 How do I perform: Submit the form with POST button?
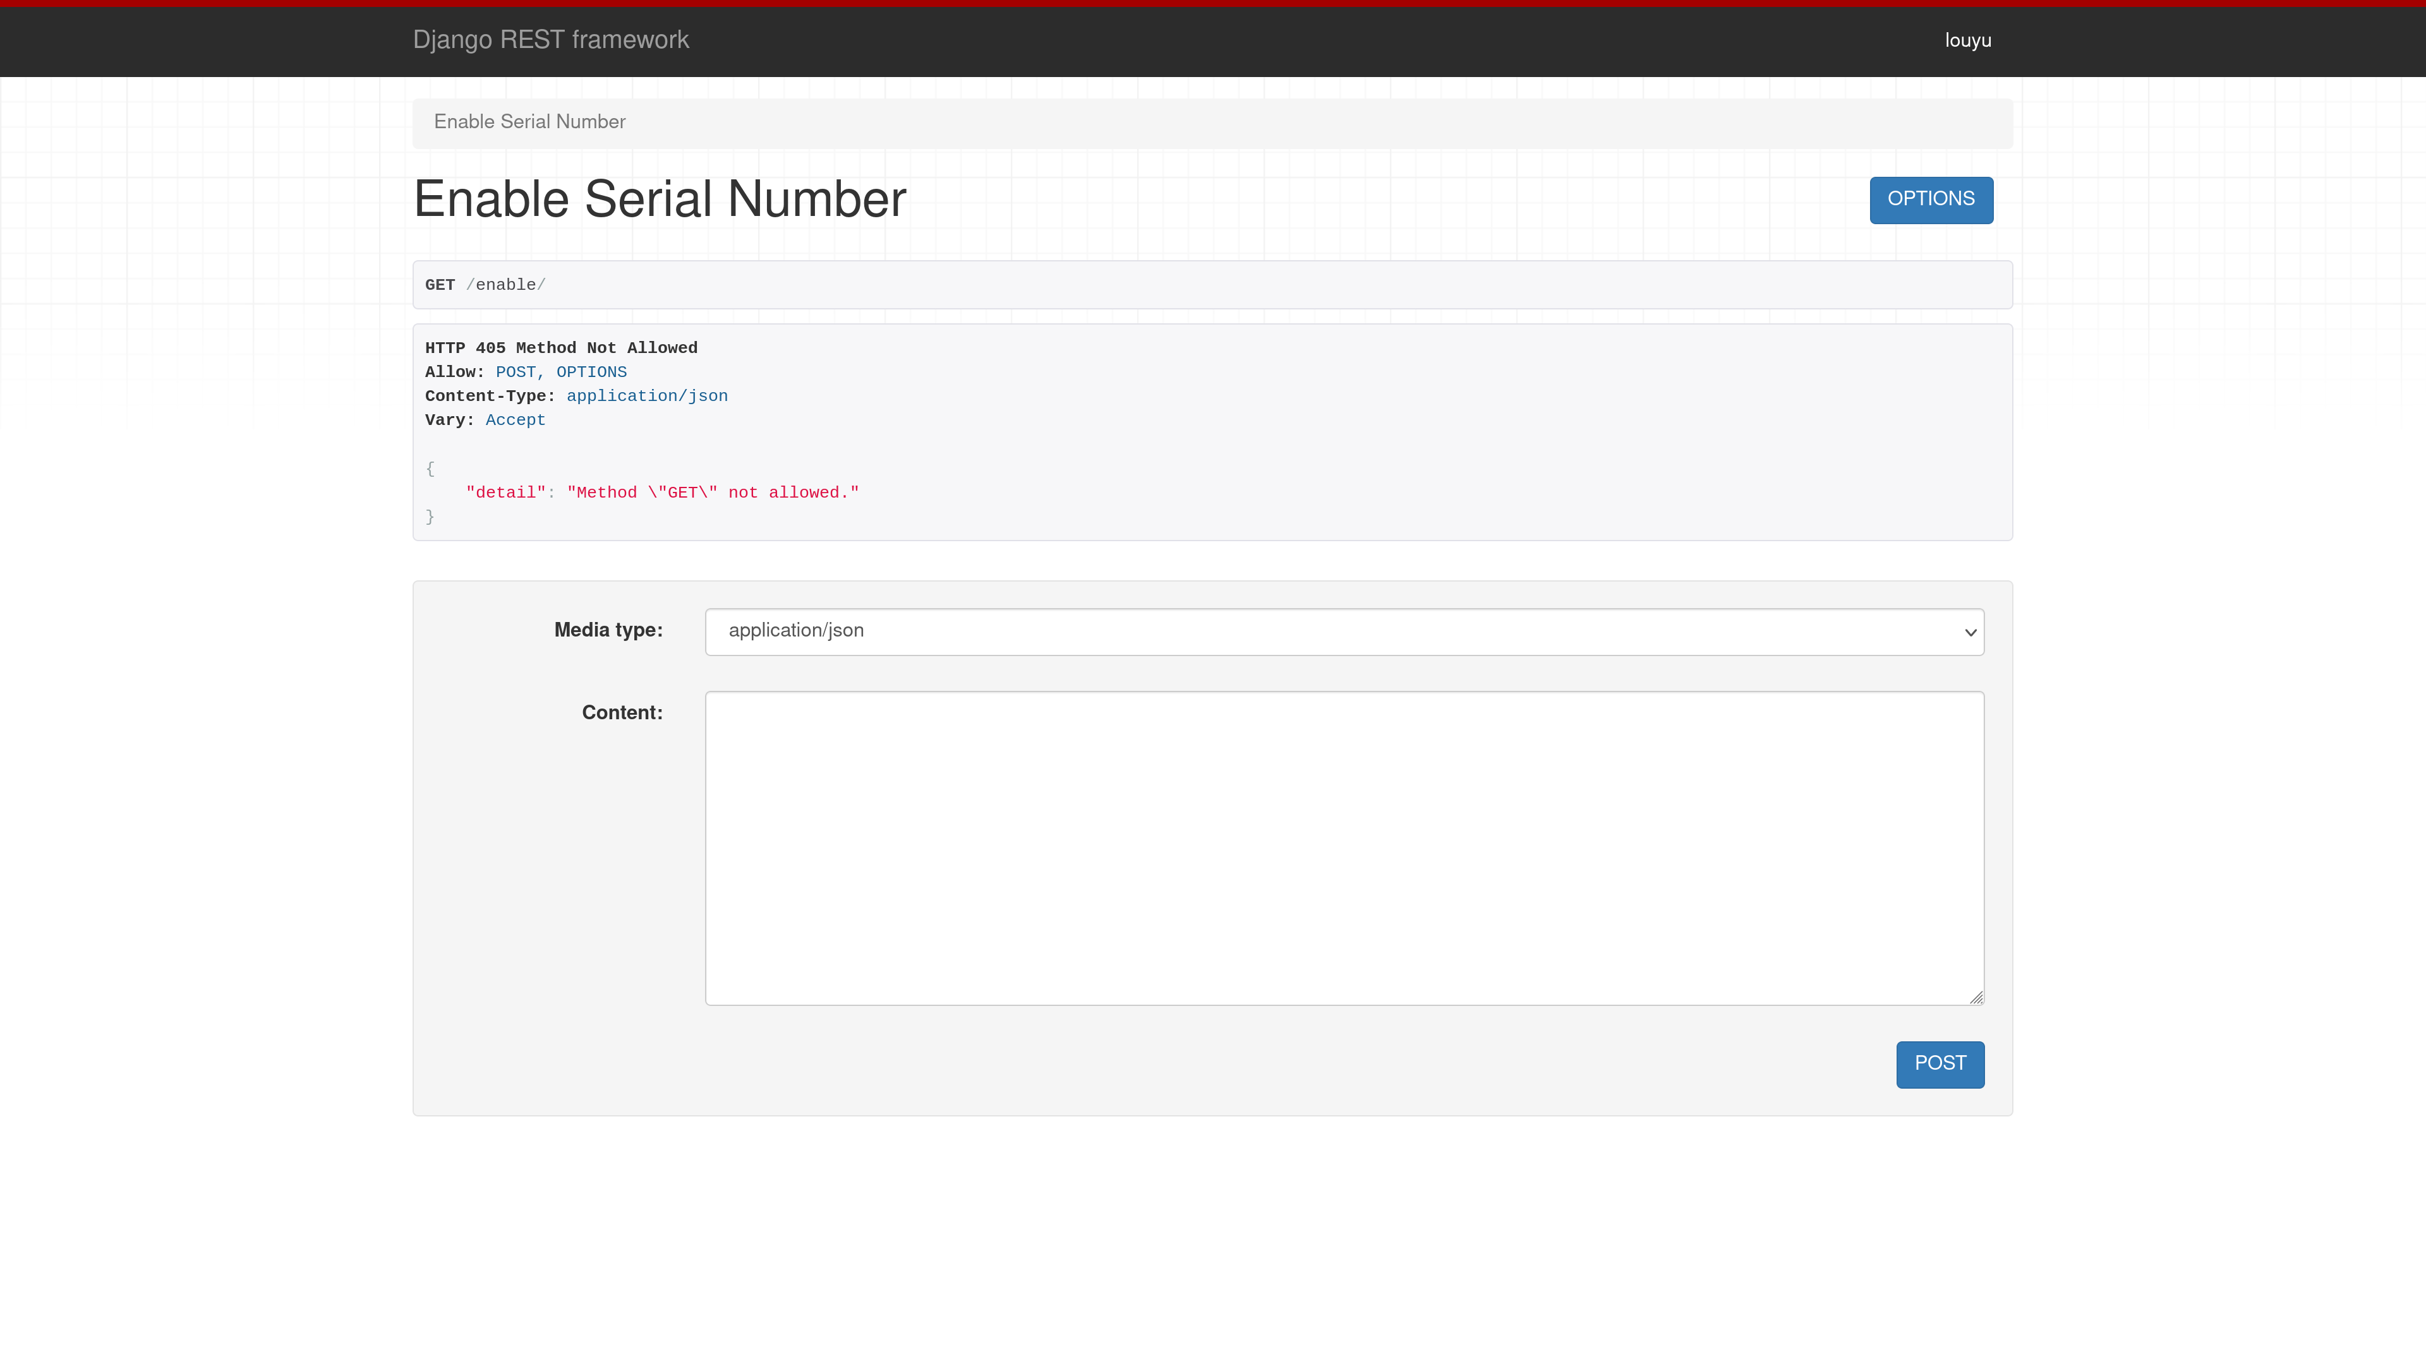(x=1940, y=1063)
